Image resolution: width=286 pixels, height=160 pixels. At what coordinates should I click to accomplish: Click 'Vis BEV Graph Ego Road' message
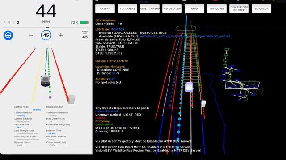pos(143,147)
